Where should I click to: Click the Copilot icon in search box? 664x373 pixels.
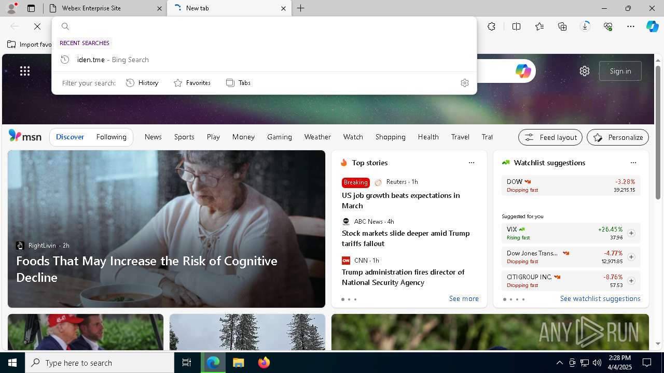(523, 71)
